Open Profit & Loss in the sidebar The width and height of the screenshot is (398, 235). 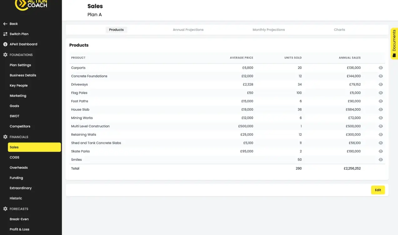[19, 229]
